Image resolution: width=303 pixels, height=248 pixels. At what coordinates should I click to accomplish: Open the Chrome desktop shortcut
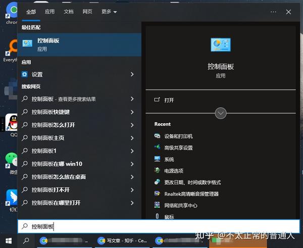click(x=12, y=13)
